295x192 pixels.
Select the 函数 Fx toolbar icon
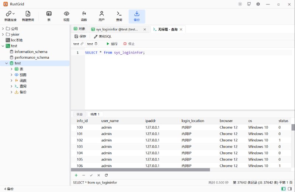point(84,14)
